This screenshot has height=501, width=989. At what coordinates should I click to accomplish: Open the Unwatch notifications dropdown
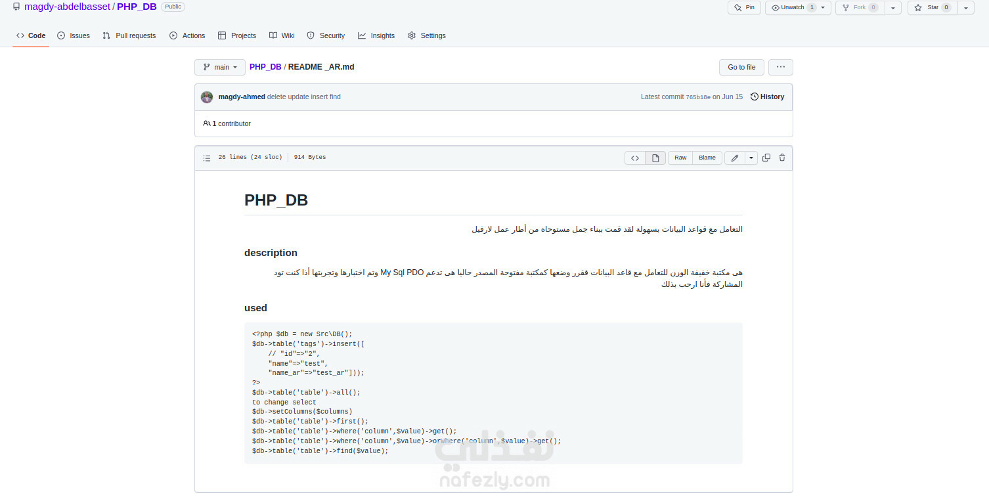click(798, 7)
